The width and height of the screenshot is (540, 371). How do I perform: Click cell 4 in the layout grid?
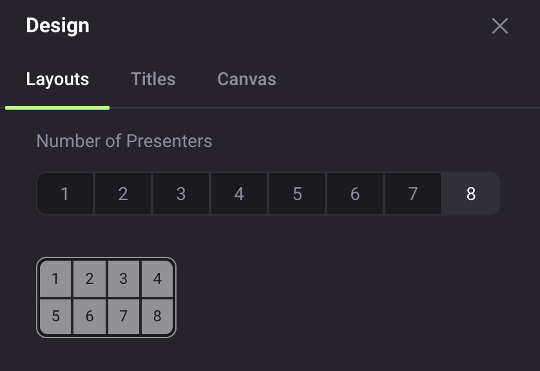pos(157,279)
